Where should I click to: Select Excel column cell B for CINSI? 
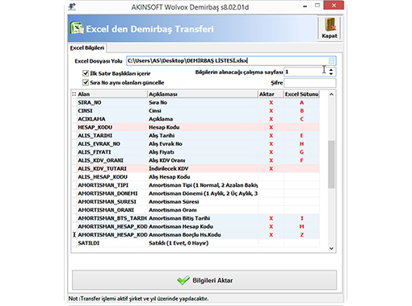click(301, 111)
